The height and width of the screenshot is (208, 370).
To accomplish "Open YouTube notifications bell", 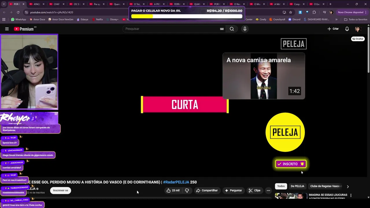I will [x=347, y=29].
